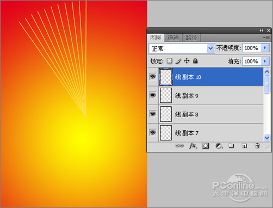Hide the 线 副本 7 layer
Screen dimensions: 273x208
click(153, 132)
